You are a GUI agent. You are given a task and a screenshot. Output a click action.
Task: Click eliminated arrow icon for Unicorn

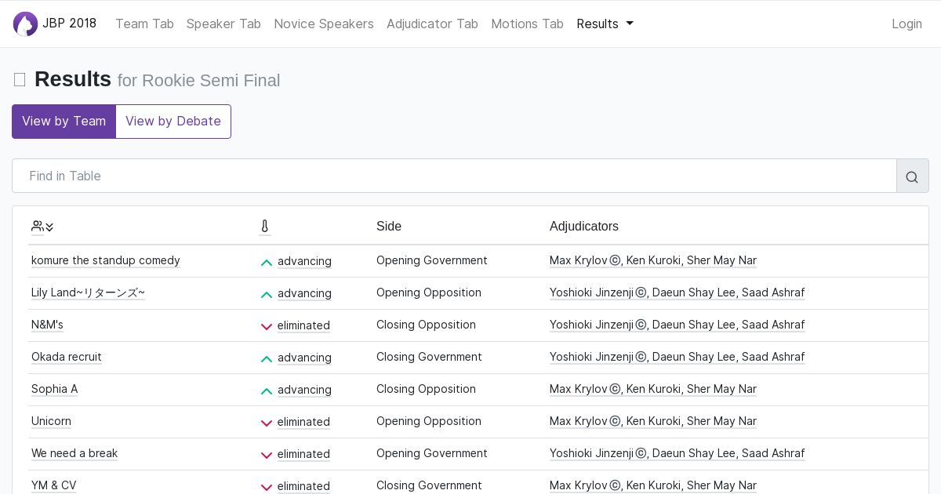coord(267,423)
